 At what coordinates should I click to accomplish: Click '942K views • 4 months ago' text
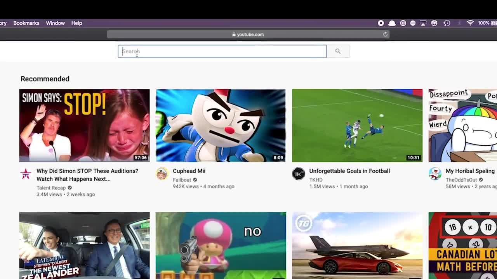[203, 186]
